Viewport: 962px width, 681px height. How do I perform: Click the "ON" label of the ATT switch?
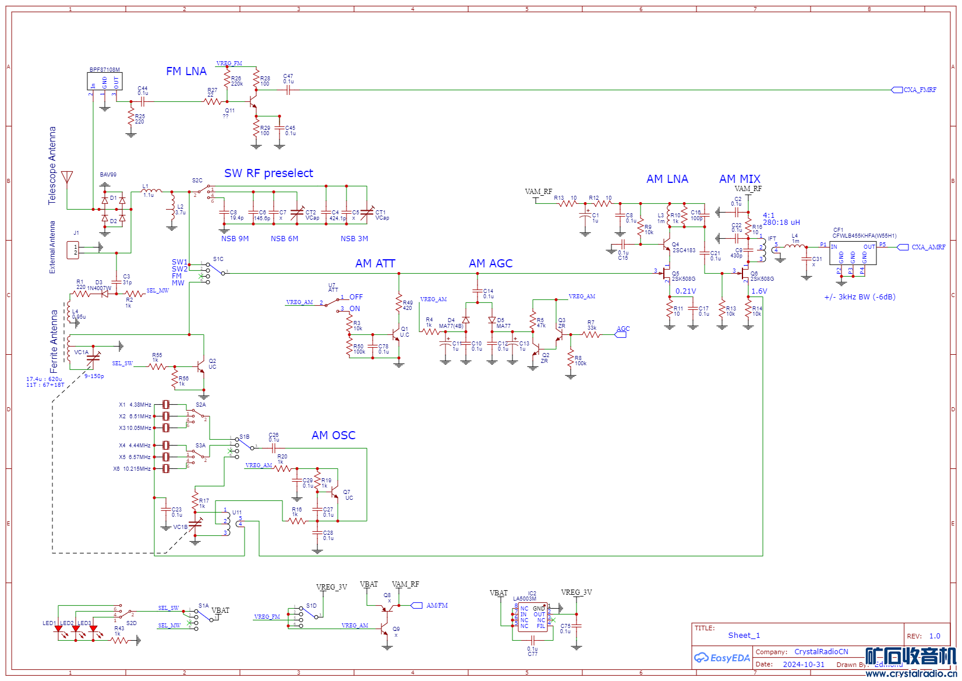tap(355, 308)
